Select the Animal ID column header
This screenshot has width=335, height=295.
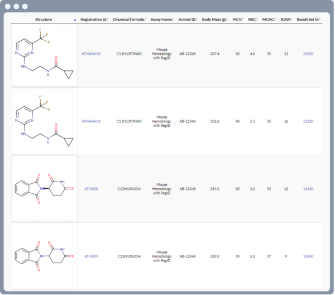pyautogui.click(x=187, y=20)
